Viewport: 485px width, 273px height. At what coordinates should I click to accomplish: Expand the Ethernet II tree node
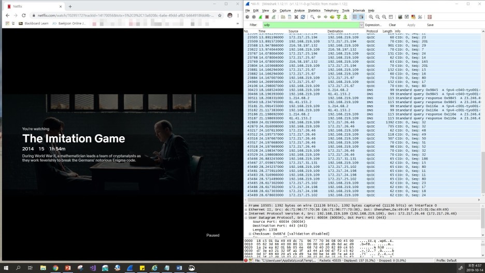(x=246, y=209)
